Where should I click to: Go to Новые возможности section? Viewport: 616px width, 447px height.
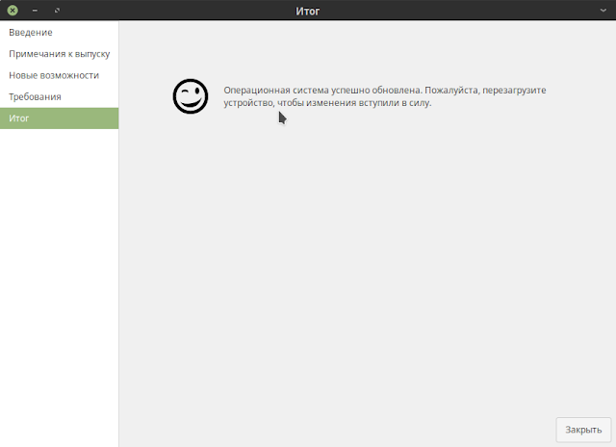(x=59, y=75)
